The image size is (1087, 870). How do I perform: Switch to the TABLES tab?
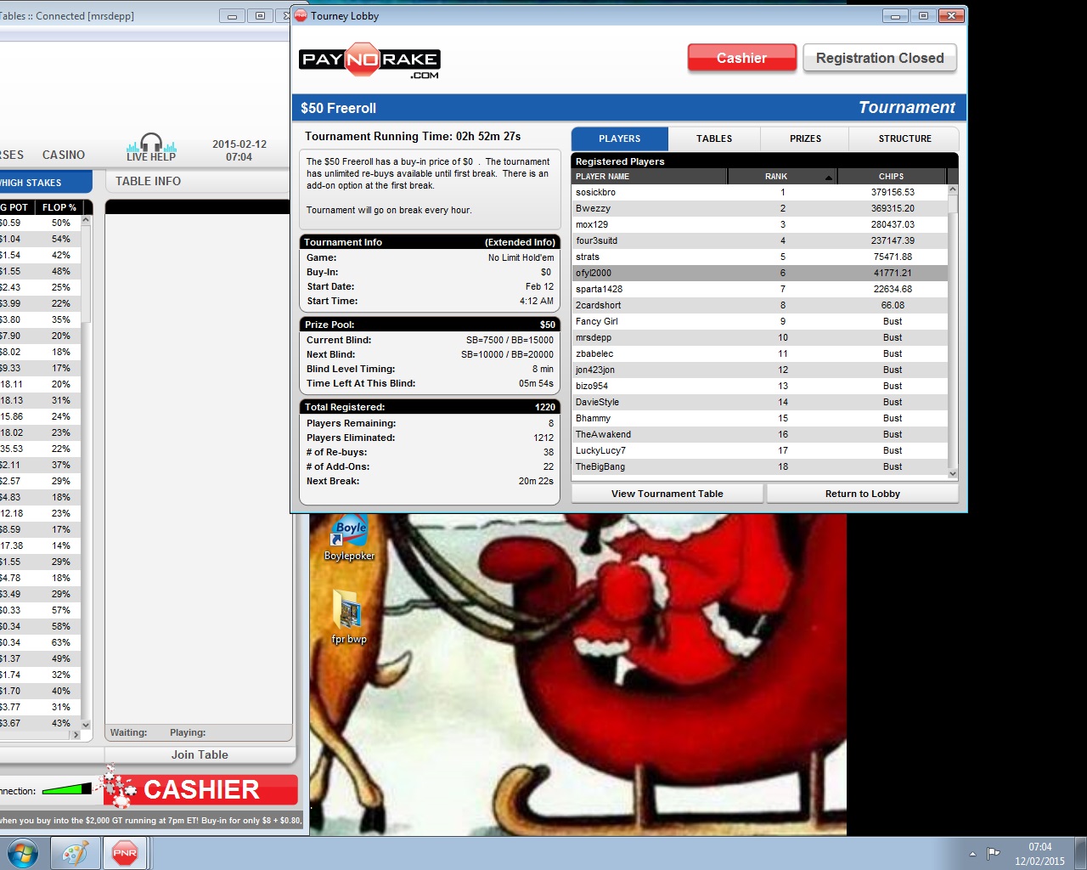coord(714,138)
